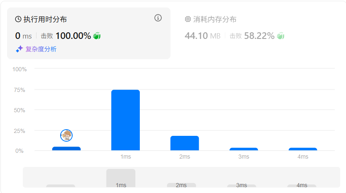The width and height of the screenshot is (346, 193).
Task: Click the 58.22% memory percentage
Action: pos(259,36)
